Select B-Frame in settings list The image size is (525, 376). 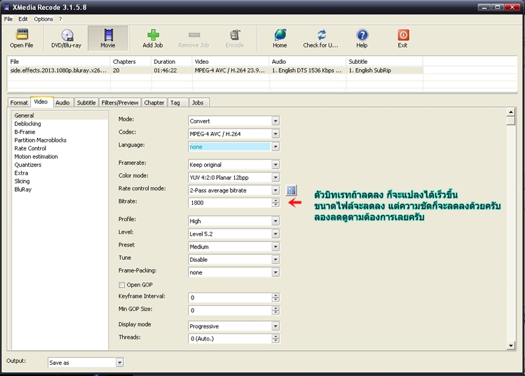coord(25,132)
